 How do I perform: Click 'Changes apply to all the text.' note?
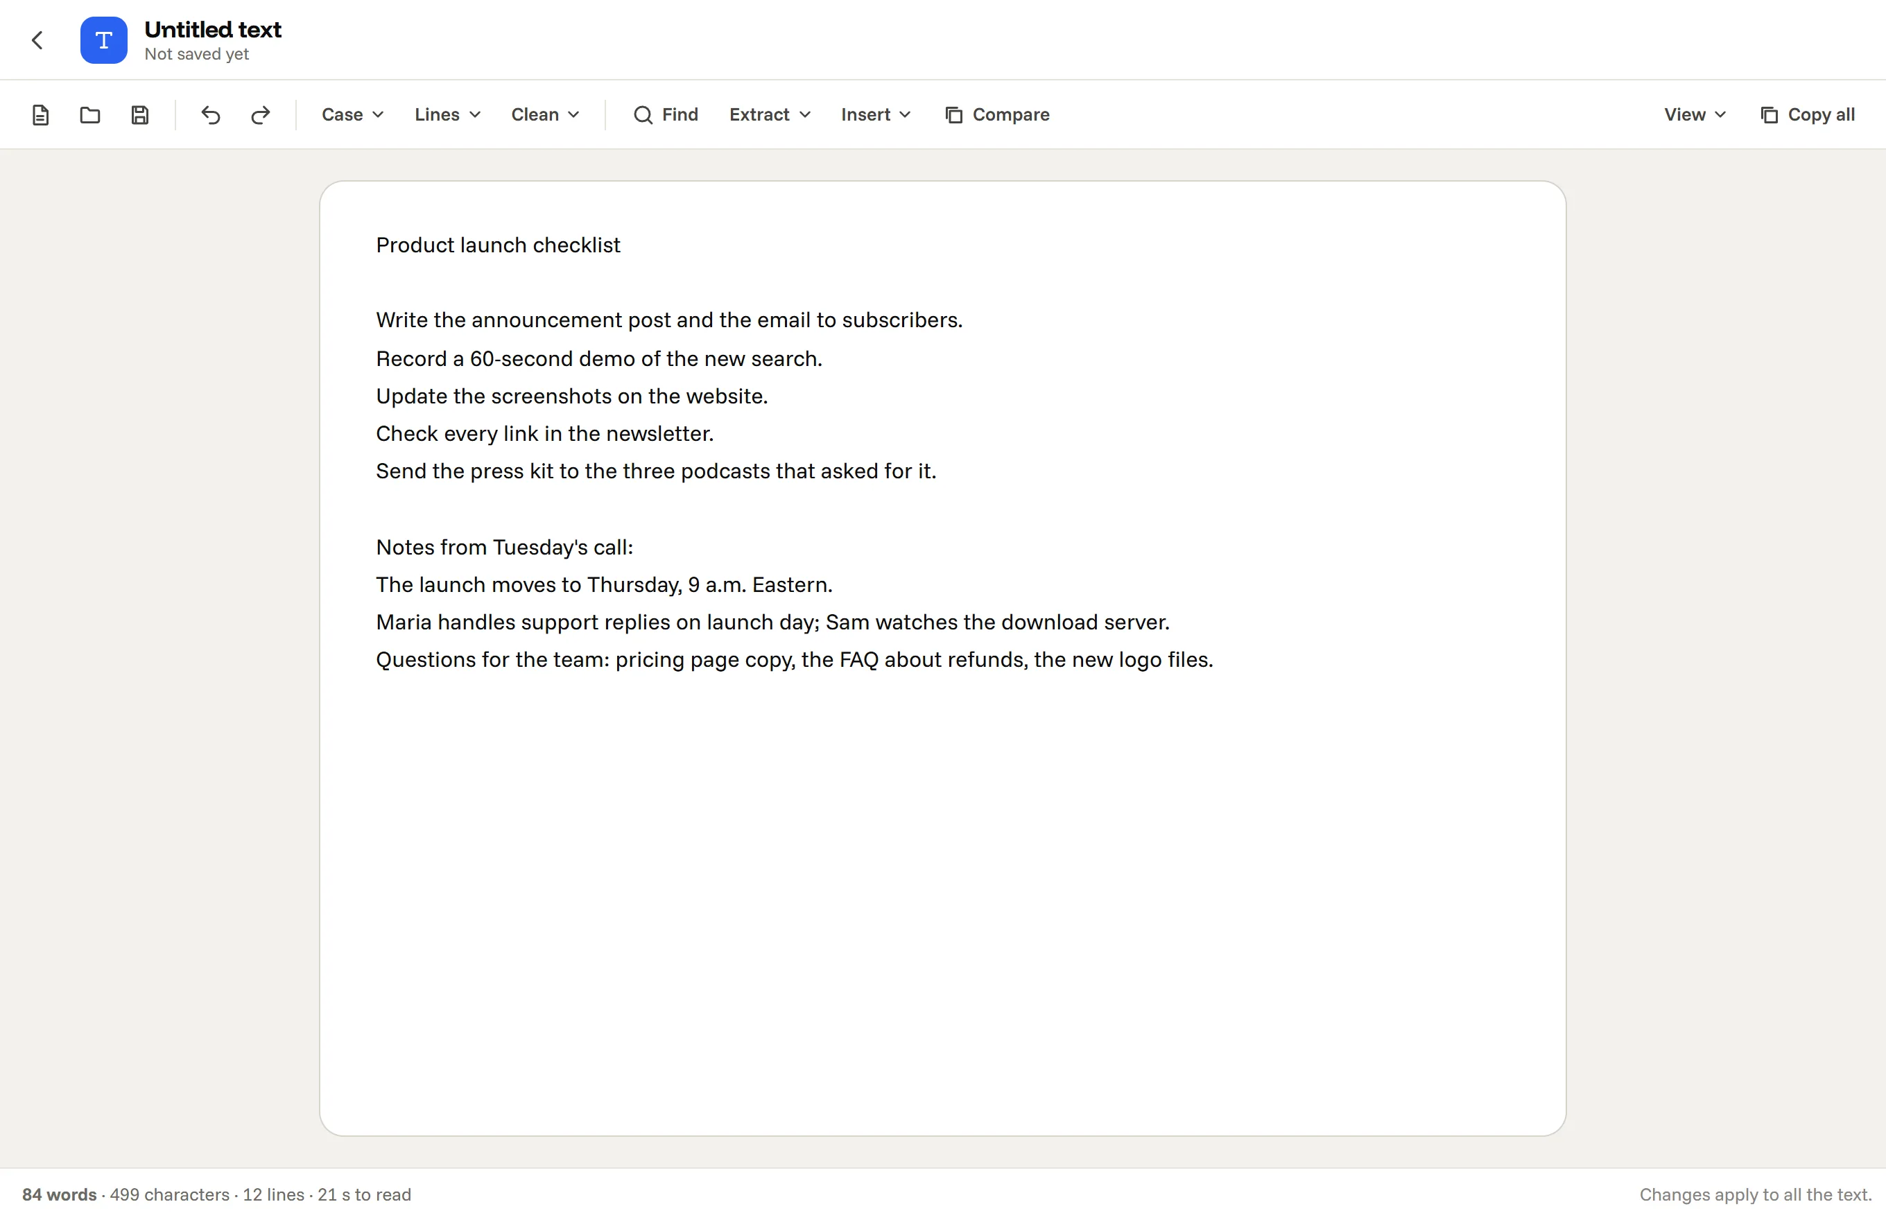(x=1755, y=1194)
